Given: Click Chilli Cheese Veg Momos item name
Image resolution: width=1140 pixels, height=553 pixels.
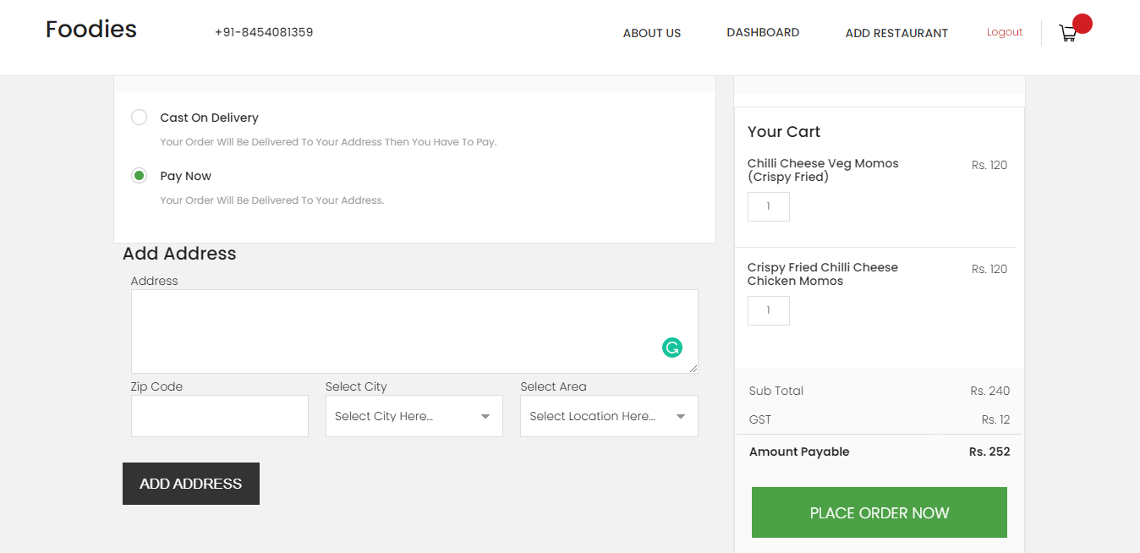Looking at the screenshot, I should [x=823, y=170].
